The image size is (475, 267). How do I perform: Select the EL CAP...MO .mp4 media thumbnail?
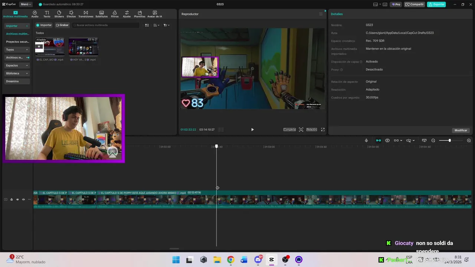(x=50, y=47)
